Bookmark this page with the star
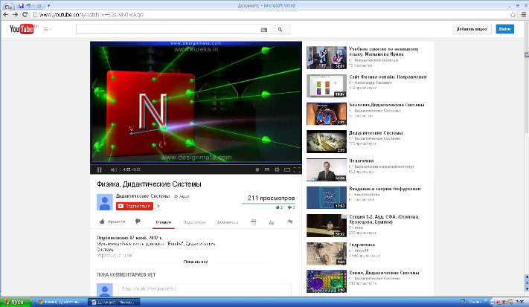This screenshot has height=307, width=529. [x=513, y=14]
